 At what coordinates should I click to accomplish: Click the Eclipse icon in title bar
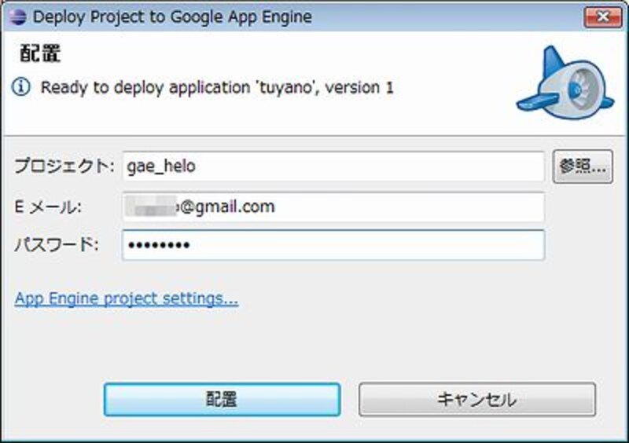[18, 16]
